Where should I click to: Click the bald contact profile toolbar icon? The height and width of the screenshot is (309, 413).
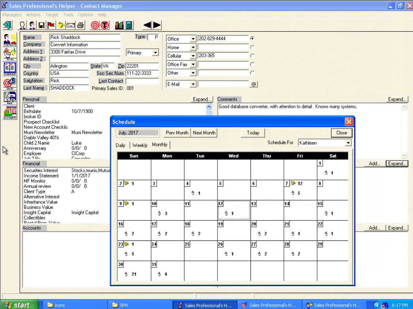coord(22,25)
